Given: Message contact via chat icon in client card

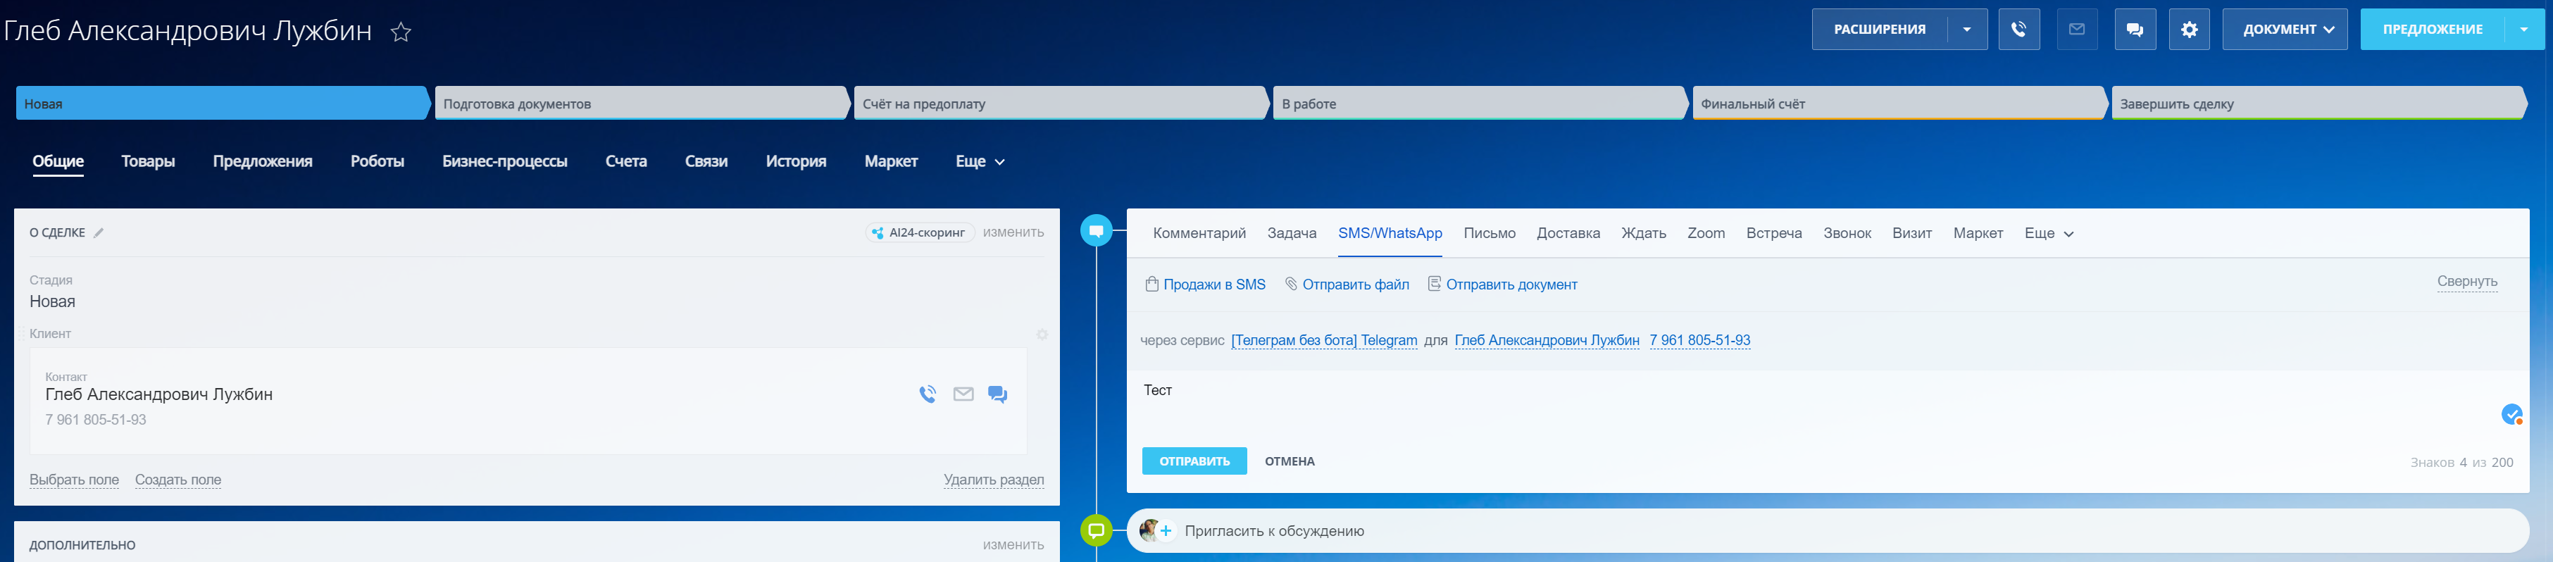Looking at the screenshot, I should pyautogui.click(x=998, y=394).
